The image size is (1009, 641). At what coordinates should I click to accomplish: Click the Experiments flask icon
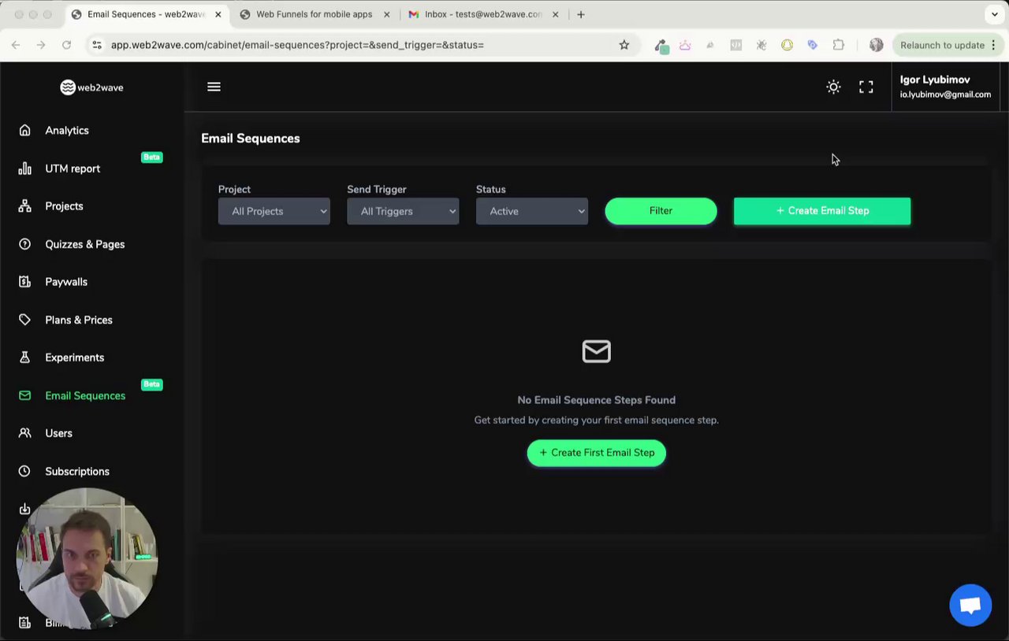coord(25,358)
